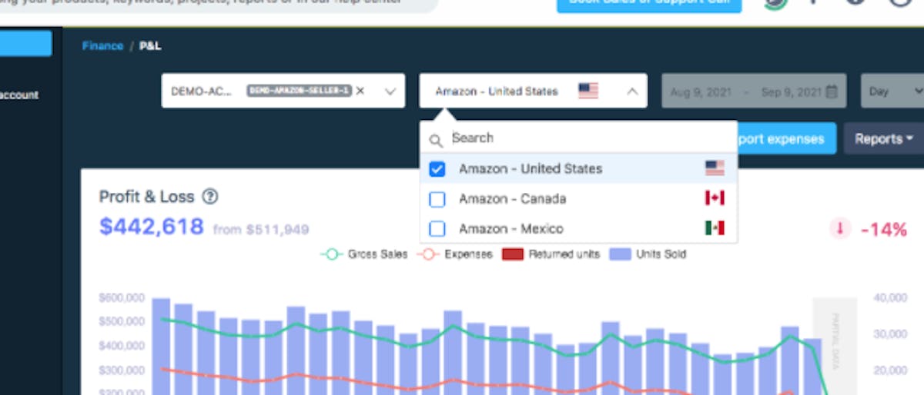Remove the DEMO-AMAZON-SELLER-1 tag
Image resolution: width=924 pixels, height=395 pixels.
pyautogui.click(x=360, y=91)
